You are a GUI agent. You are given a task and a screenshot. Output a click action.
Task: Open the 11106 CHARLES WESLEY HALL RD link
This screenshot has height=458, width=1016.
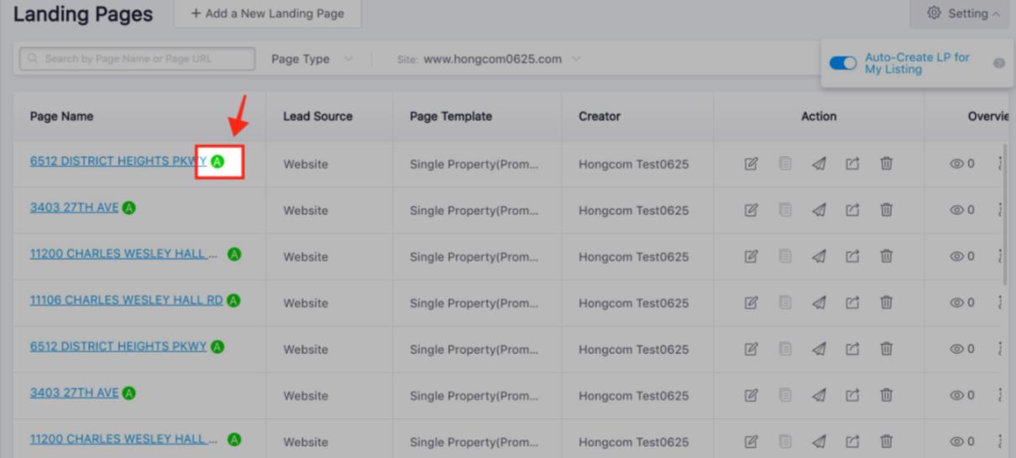point(126,301)
